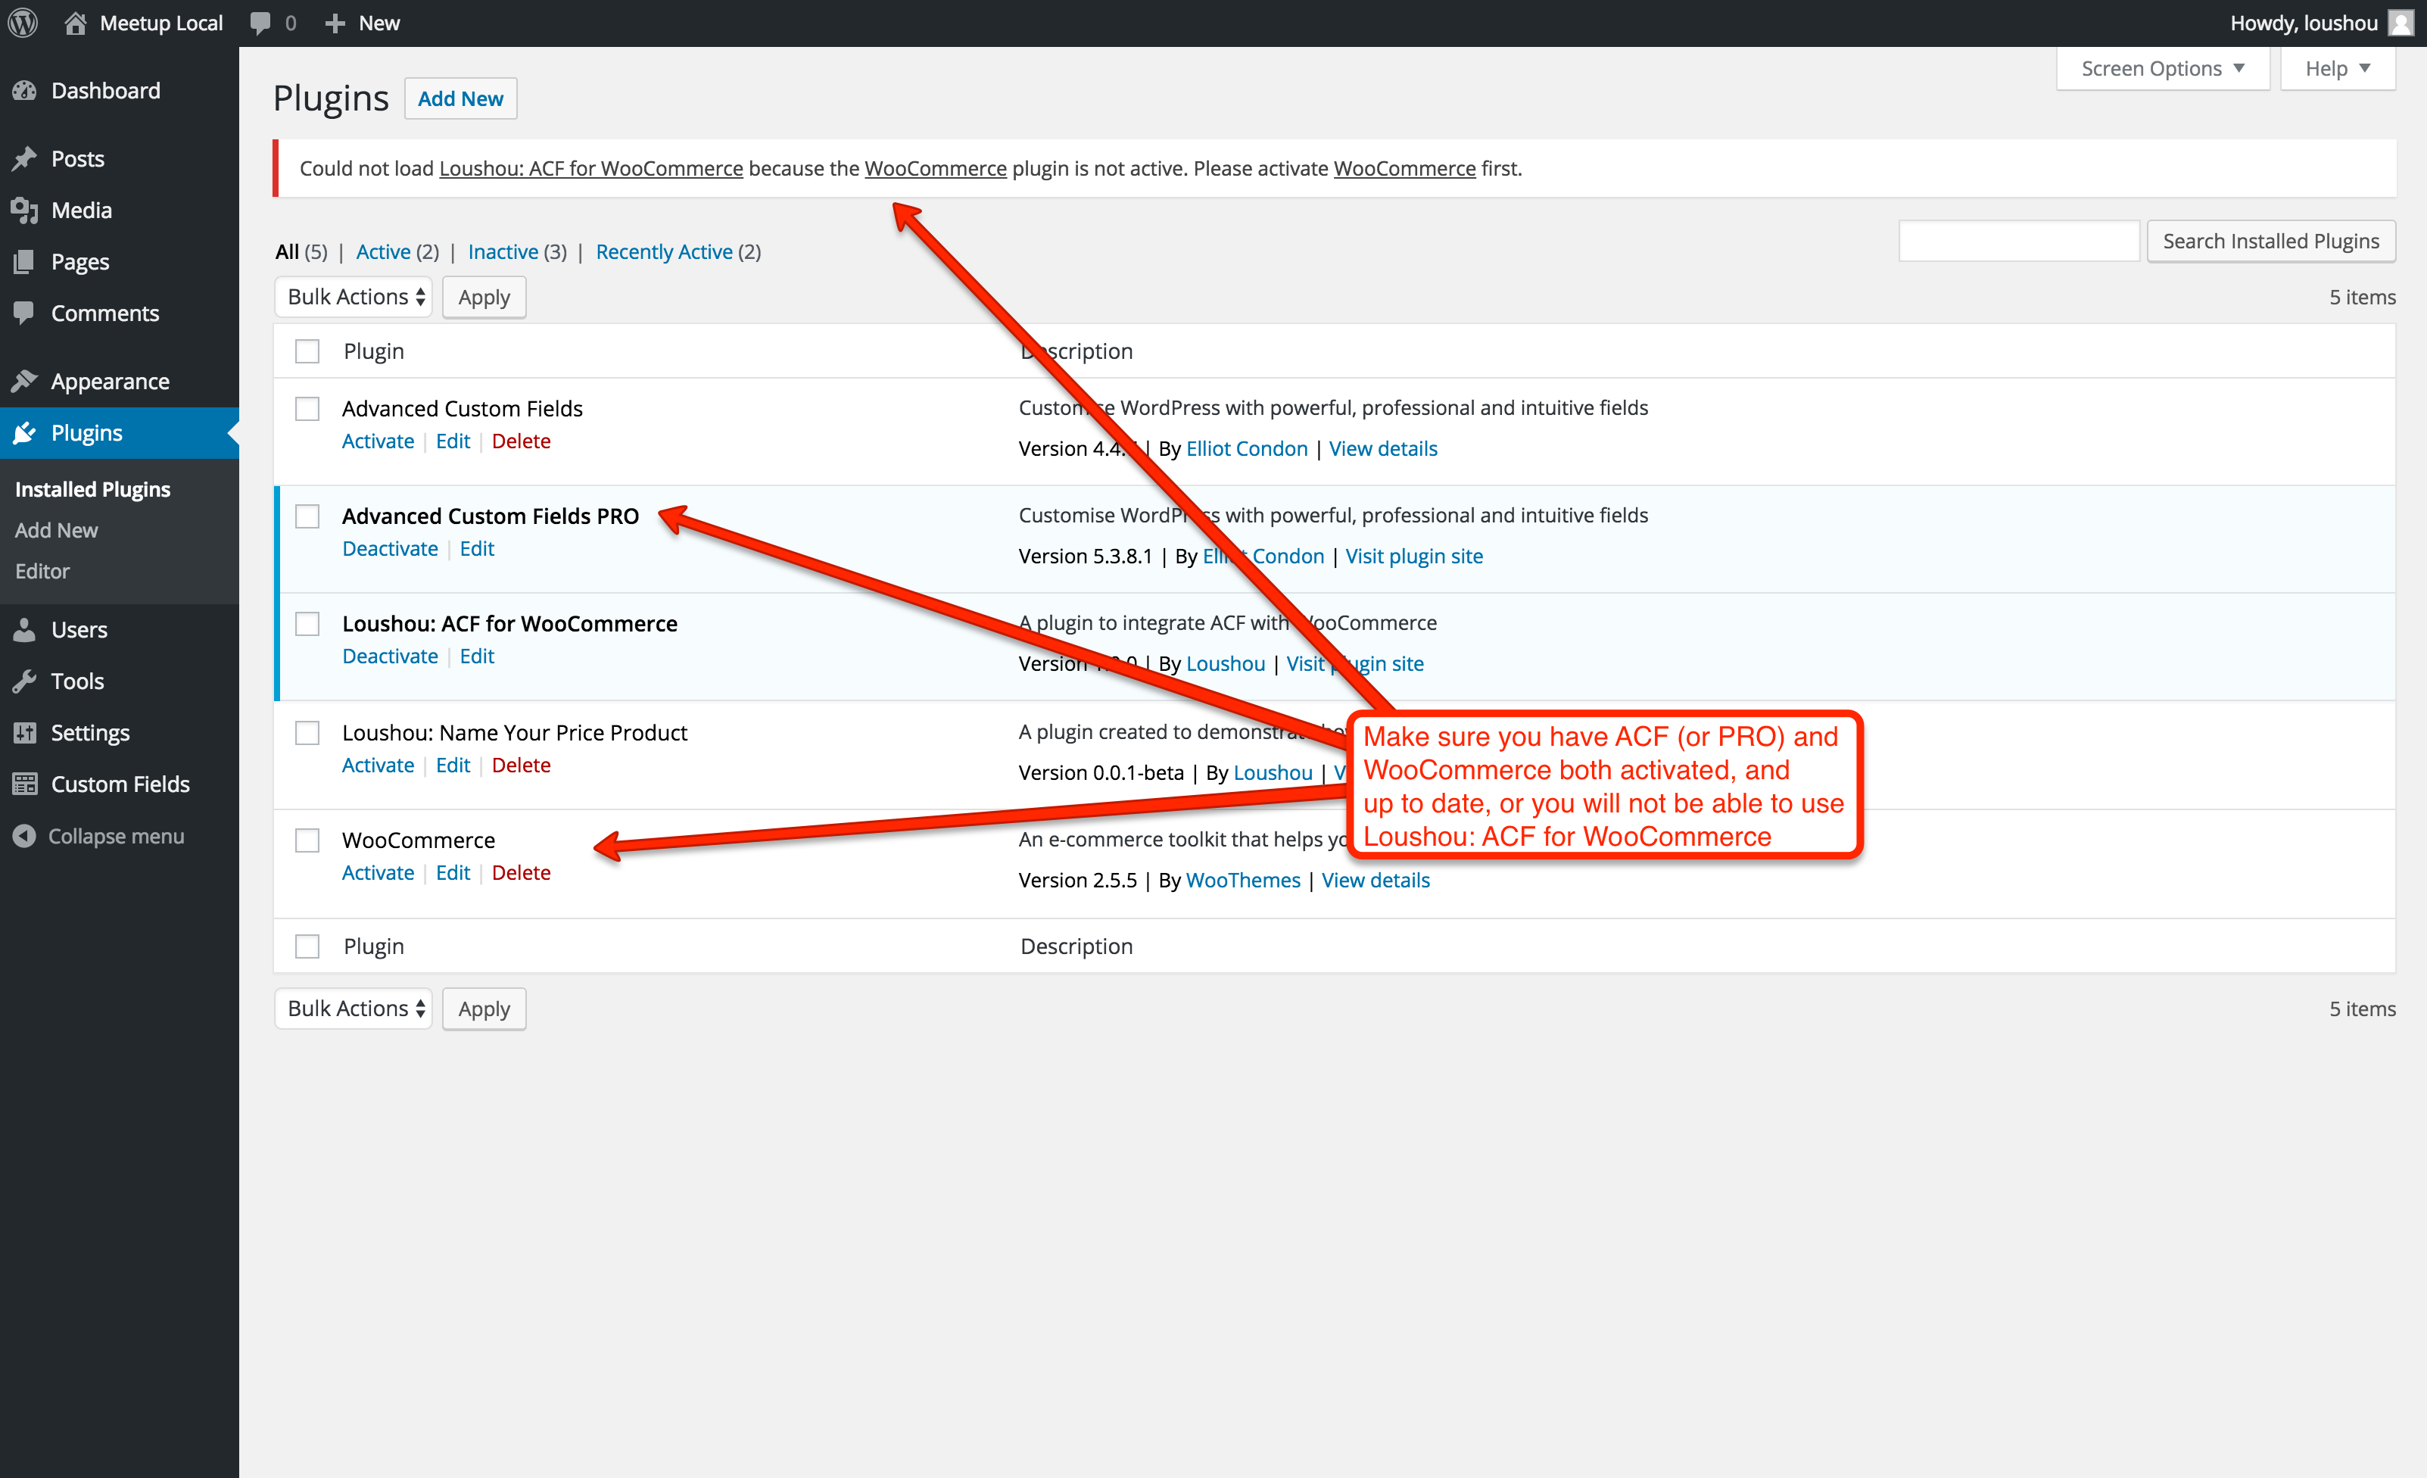Click the Users person icon
The width and height of the screenshot is (2427, 1478).
click(25, 630)
